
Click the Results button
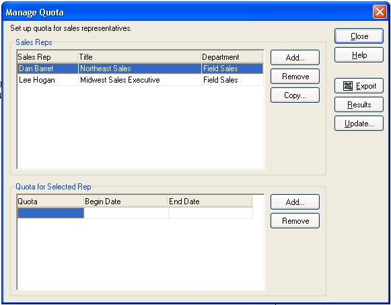tap(359, 105)
